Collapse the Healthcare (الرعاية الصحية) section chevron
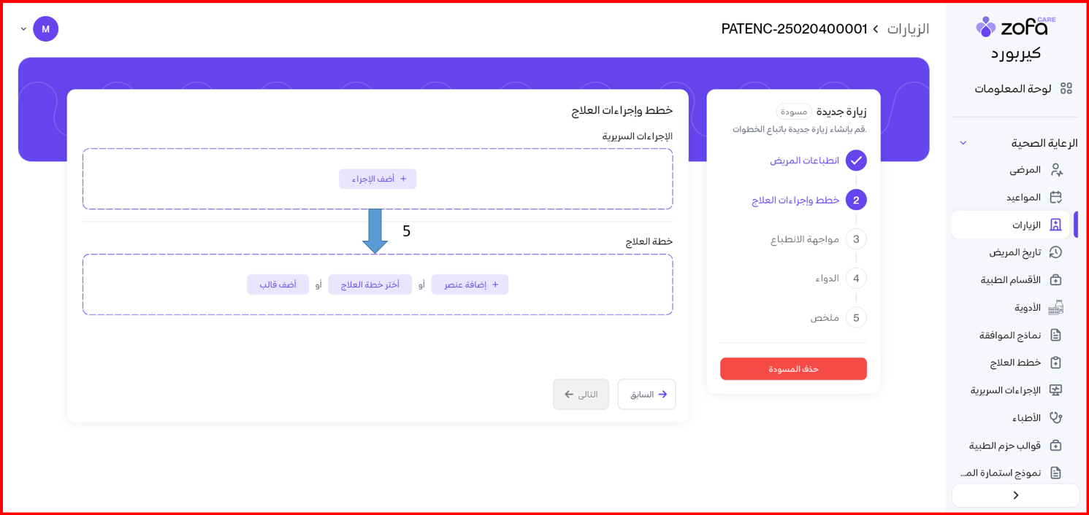The image size is (1089, 515). pyautogui.click(x=963, y=143)
